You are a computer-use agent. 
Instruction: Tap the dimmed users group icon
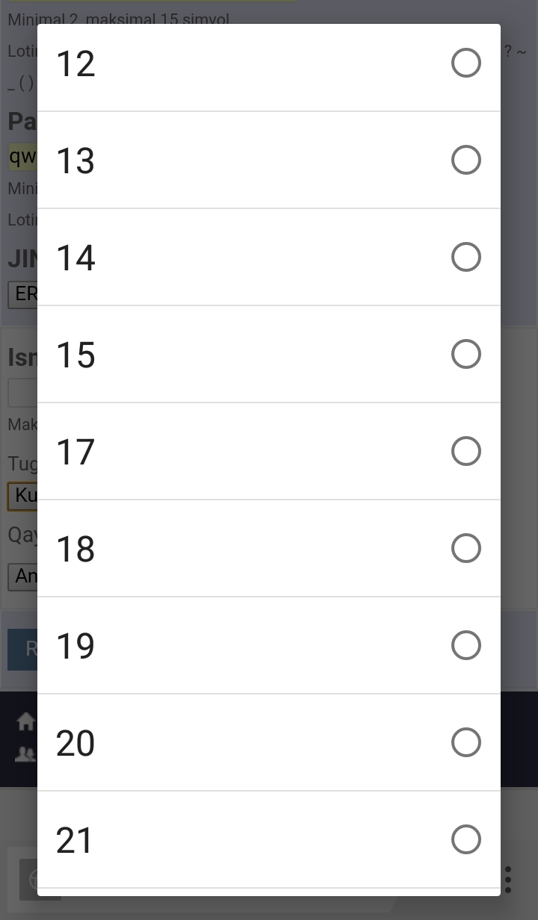click(x=25, y=754)
